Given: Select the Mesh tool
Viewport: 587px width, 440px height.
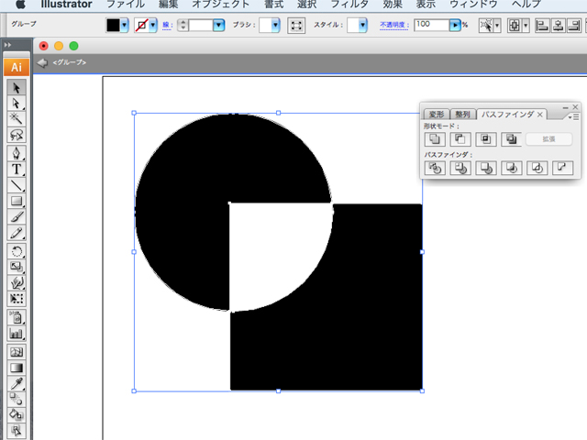Looking at the screenshot, I should [x=17, y=352].
